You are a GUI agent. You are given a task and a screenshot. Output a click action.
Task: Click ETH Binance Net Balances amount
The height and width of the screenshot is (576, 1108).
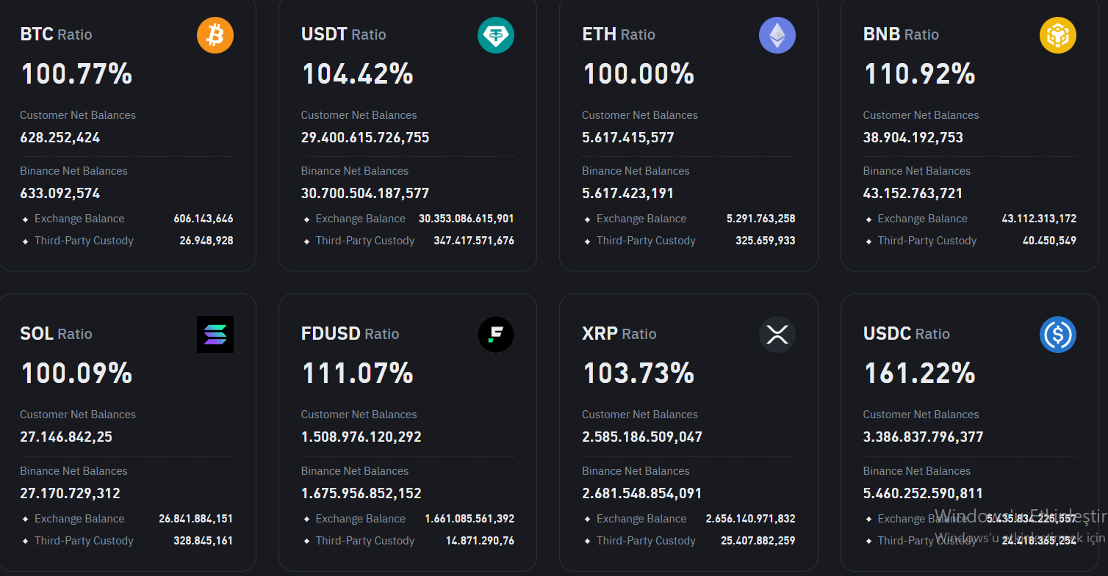(627, 194)
